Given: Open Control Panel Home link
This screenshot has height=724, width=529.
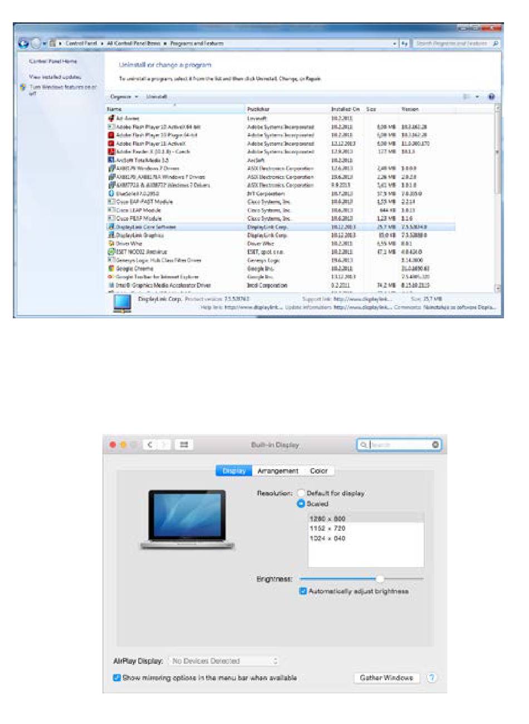Looking at the screenshot, I should tap(53, 61).
